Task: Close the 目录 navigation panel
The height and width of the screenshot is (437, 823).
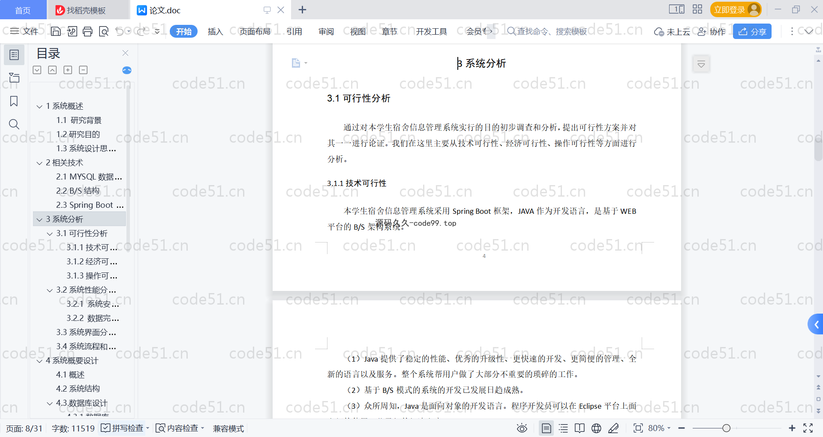Action: [125, 53]
